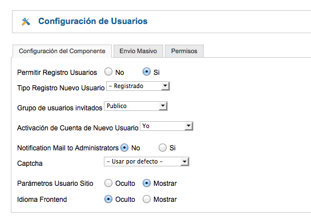The image size is (311, 223).
Task: Open the Grupo de usuarios invitados dropdown
Action: point(136,106)
